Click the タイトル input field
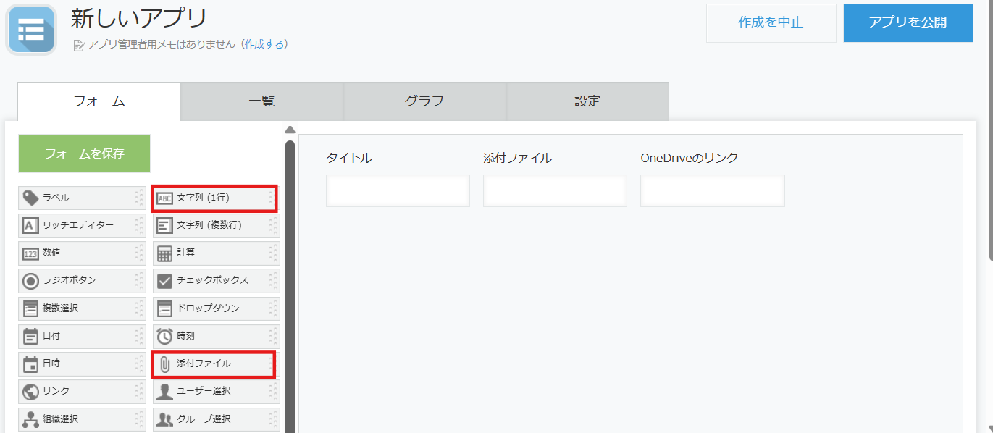Screen dimensions: 993x433 [398, 190]
